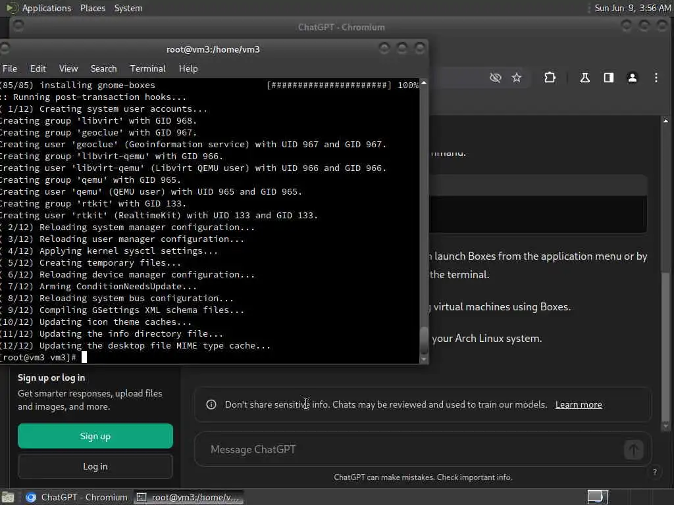The image size is (674, 505).
Task: Click the 'Running post-transaction hooks' line
Action: [x=93, y=97]
